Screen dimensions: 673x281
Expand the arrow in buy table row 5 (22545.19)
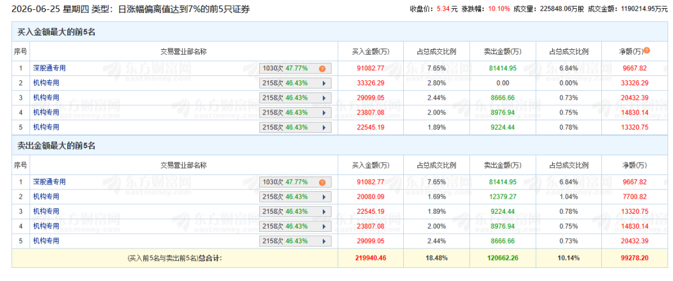click(x=323, y=127)
